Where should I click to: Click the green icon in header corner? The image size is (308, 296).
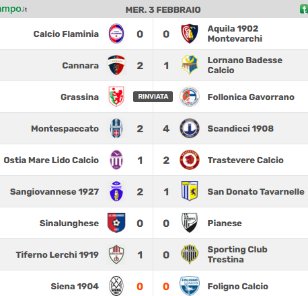coord(304,9)
